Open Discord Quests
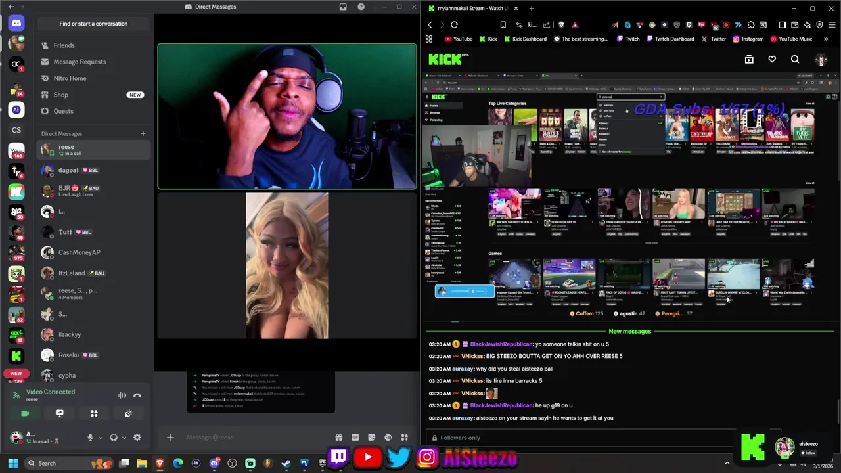The image size is (841, 473). coord(93,111)
